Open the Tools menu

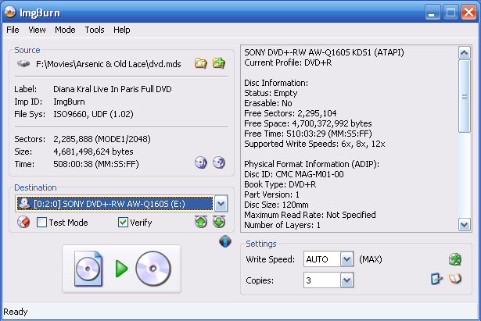click(95, 30)
